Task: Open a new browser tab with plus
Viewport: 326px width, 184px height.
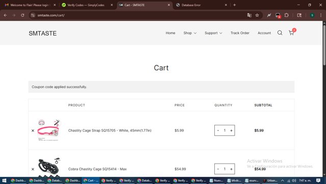Action: (235, 5)
